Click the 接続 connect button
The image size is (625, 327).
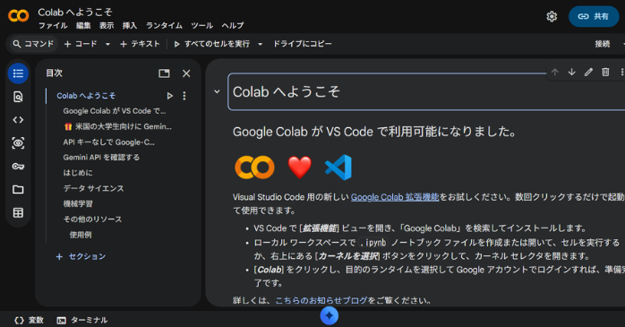(x=603, y=44)
